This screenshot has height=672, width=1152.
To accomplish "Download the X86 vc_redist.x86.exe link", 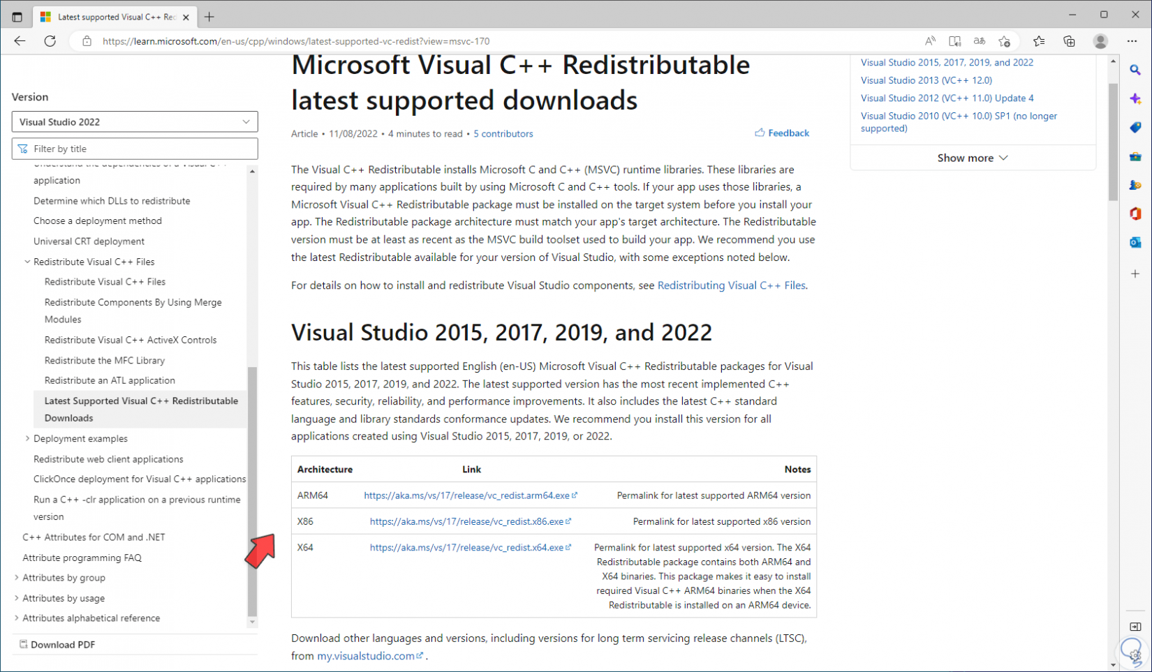I will pyautogui.click(x=471, y=521).
